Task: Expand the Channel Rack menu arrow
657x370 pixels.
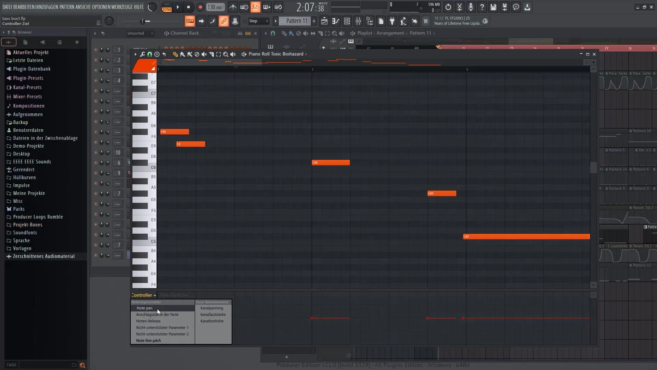Action: pyautogui.click(x=95, y=33)
